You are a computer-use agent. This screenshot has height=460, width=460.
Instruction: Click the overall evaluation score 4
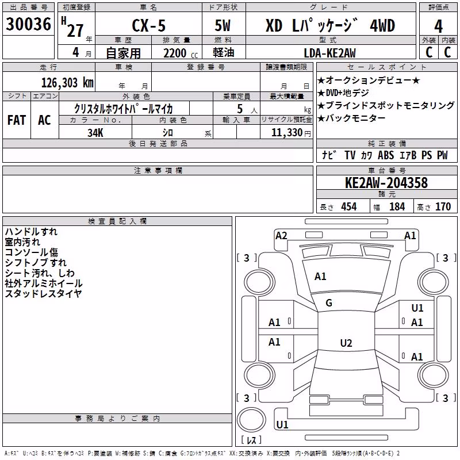(438, 26)
